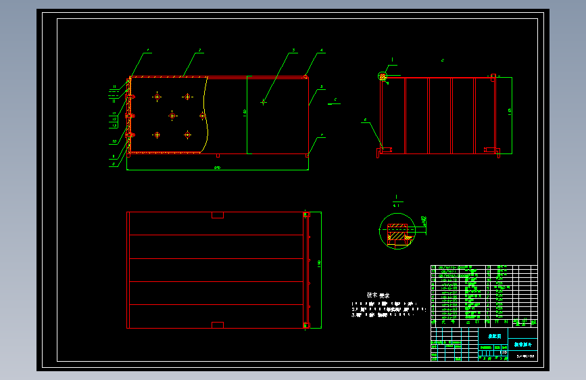Click the width dimension right of plan view

pos(319,264)
